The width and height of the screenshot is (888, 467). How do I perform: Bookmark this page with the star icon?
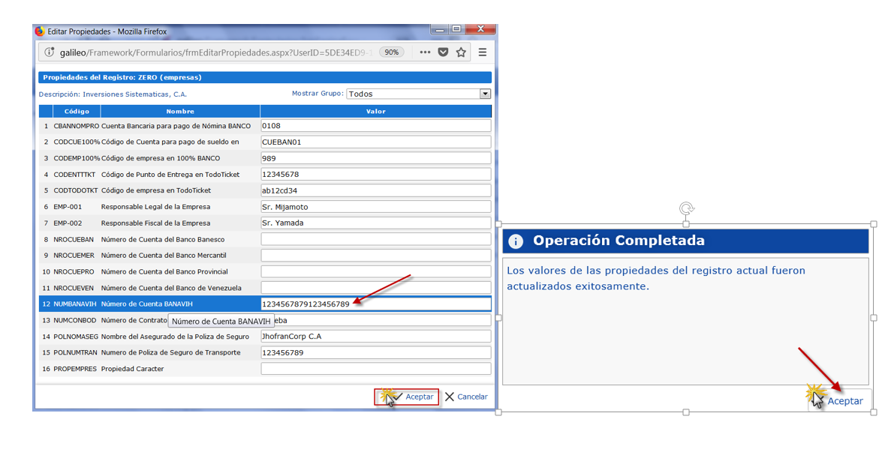coord(461,52)
